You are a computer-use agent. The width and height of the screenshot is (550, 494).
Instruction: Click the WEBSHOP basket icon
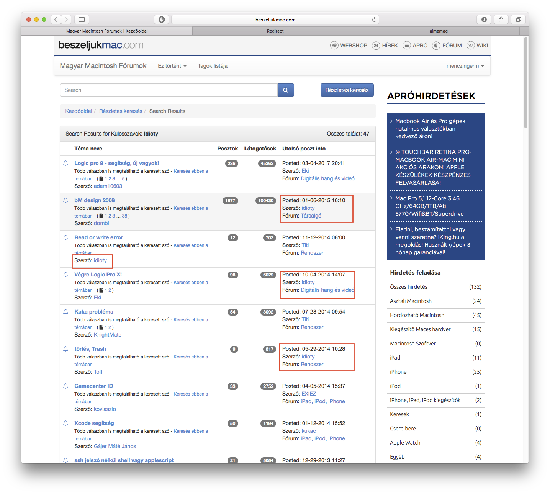tap(334, 46)
